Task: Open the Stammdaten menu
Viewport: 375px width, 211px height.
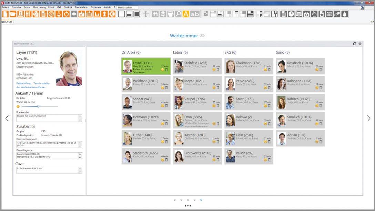Action: click(x=81, y=7)
